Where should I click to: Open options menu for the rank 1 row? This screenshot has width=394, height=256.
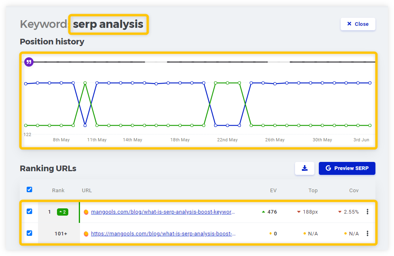click(367, 212)
